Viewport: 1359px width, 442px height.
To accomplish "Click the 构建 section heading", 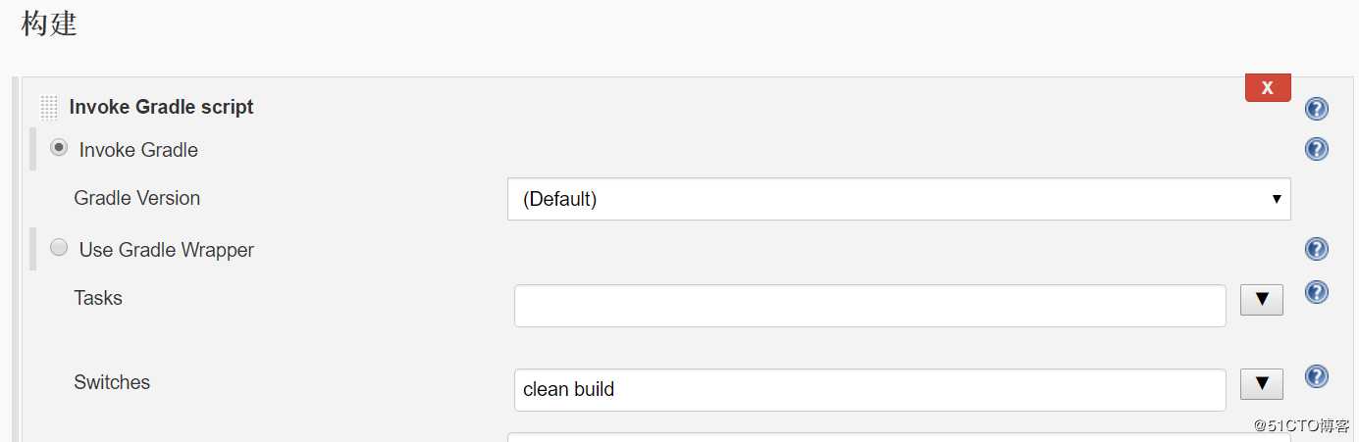I will tap(49, 23).
